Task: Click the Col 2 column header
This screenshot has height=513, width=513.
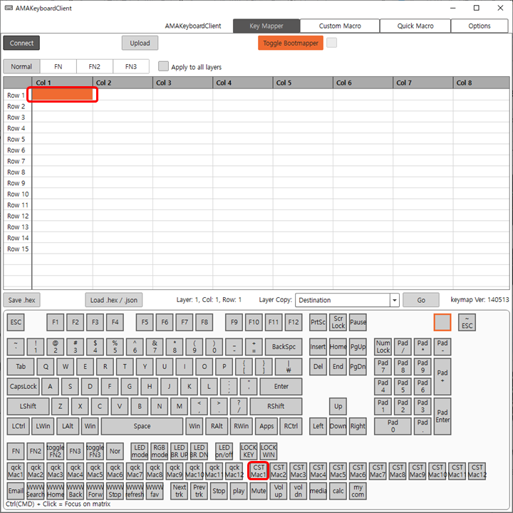Action: pos(123,83)
